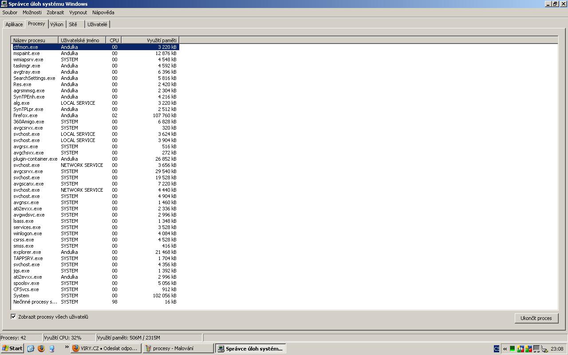Viewport: 568px width, 355px height.
Task: Open the Zobrazit menu
Action: tap(55, 12)
